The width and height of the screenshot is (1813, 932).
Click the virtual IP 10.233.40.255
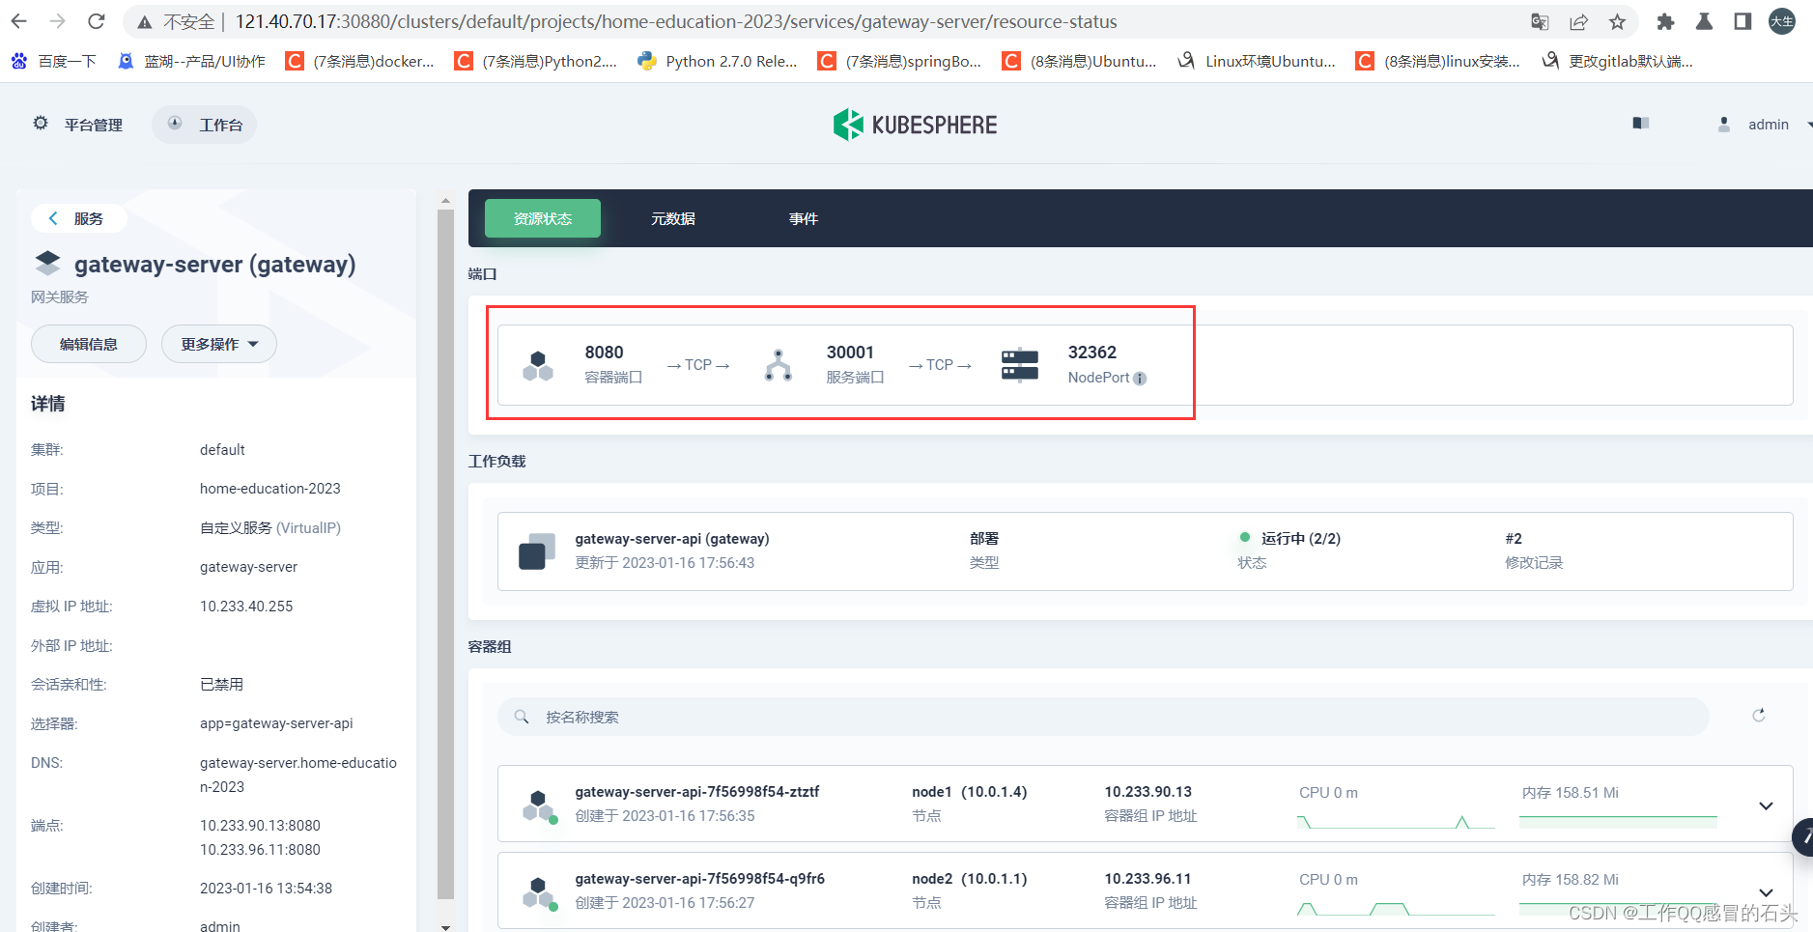(246, 607)
